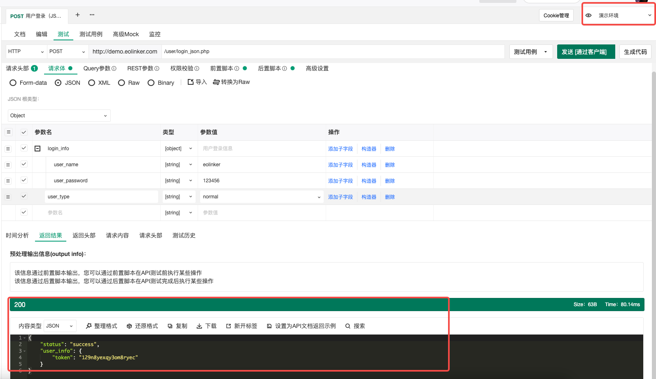Click drag handle of user_name row
Image resolution: width=656 pixels, height=379 pixels.
[8, 165]
